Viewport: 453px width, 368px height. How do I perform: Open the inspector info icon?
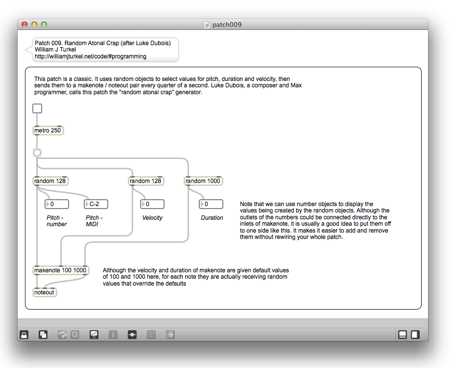(113, 335)
